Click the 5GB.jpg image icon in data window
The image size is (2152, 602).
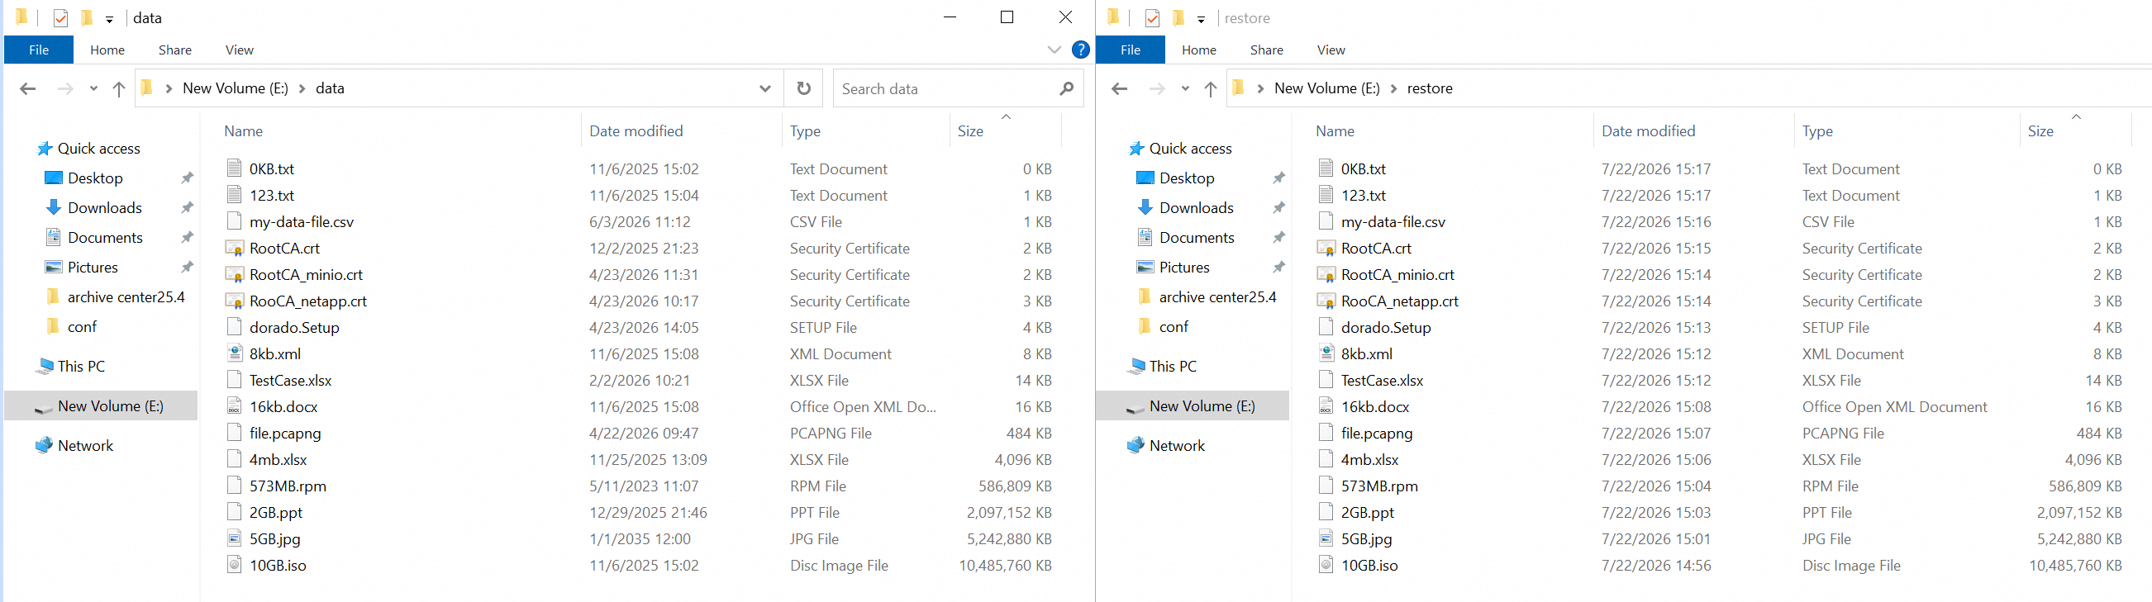pos(235,538)
